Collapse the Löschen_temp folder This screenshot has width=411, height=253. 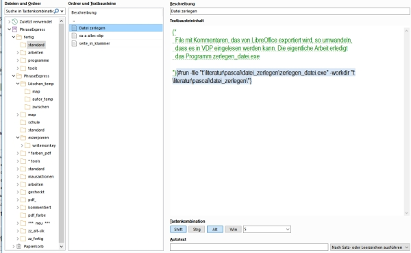[18, 84]
